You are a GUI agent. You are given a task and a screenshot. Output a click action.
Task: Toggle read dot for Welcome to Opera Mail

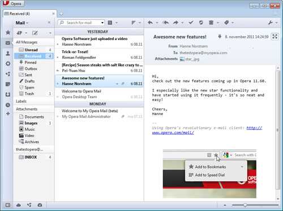[x=58, y=97]
